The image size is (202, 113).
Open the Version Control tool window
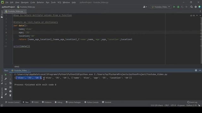pyautogui.click(x=12, y=102)
